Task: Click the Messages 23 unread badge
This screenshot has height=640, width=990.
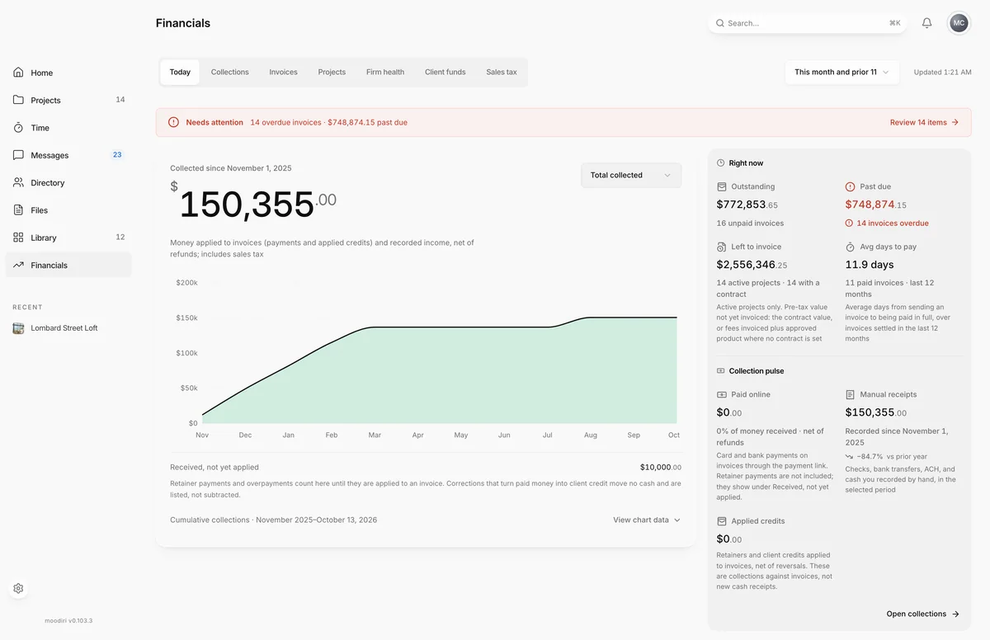Action: coord(117,155)
